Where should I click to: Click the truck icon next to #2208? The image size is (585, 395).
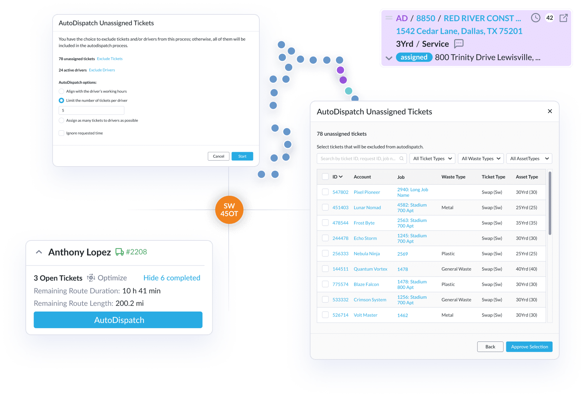click(x=120, y=252)
